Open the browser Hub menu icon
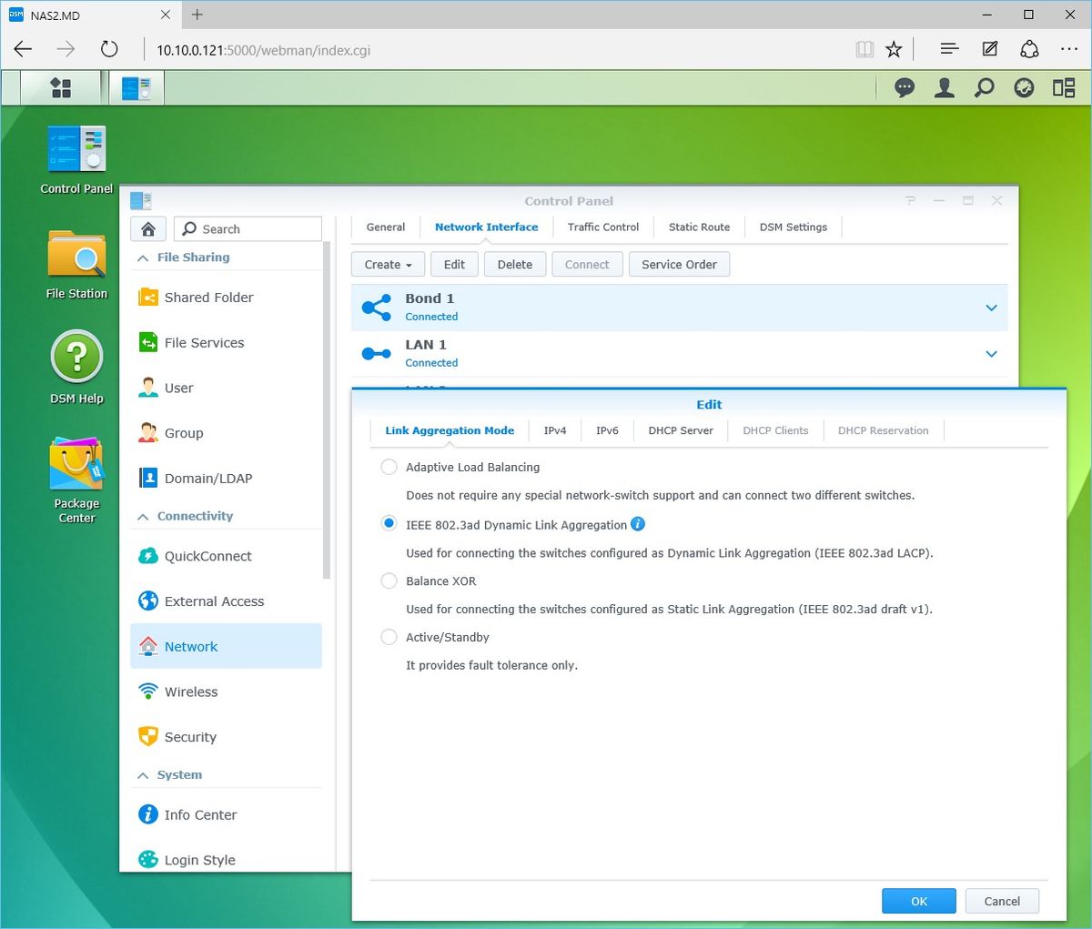This screenshot has width=1092, height=929. tap(949, 49)
